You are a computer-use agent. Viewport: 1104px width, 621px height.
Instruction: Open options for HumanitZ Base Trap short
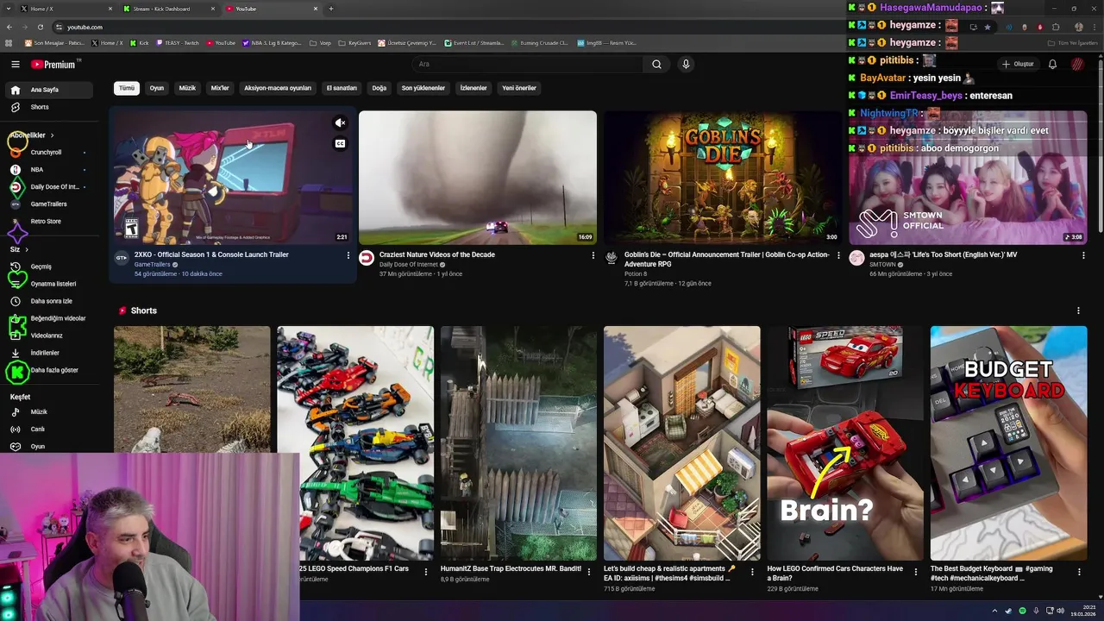click(589, 571)
